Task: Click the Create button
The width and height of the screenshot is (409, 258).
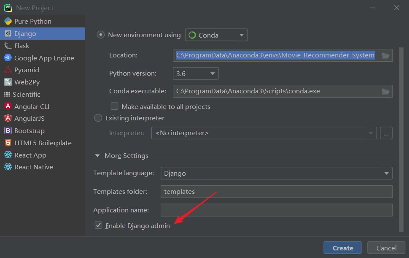Action: [342, 248]
